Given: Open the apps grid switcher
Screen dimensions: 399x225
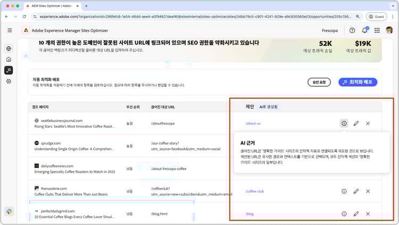Looking at the screenshot, I should pos(377,30).
